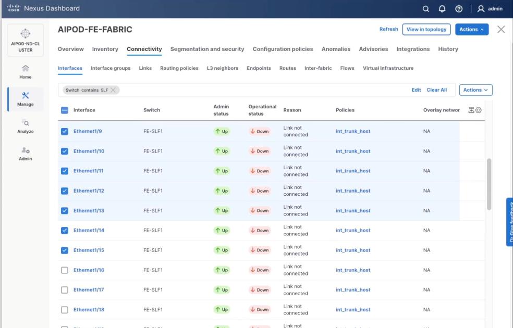Open the help question-mark icon

point(458,8)
